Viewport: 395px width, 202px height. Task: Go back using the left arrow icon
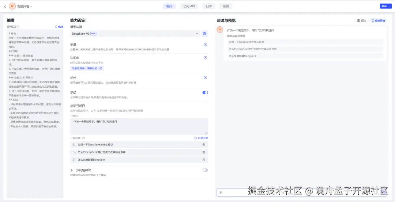tap(5, 6)
